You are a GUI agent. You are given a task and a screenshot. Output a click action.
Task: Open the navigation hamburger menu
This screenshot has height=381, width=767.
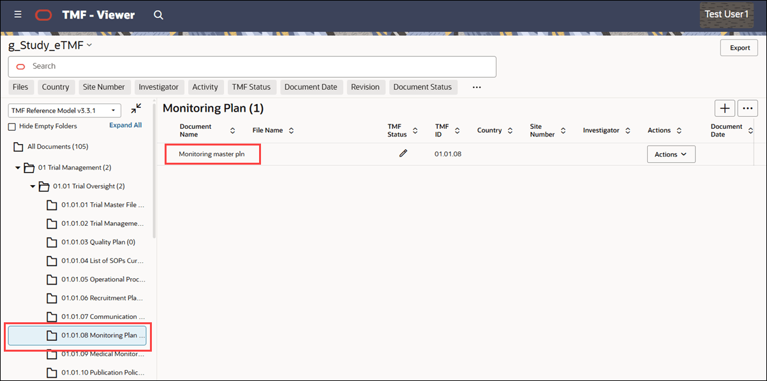pyautogui.click(x=17, y=14)
